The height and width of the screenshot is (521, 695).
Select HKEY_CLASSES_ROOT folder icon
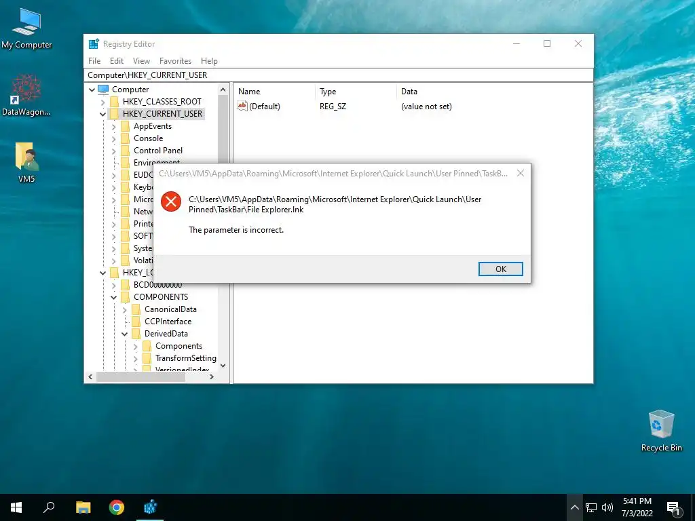pyautogui.click(x=114, y=102)
